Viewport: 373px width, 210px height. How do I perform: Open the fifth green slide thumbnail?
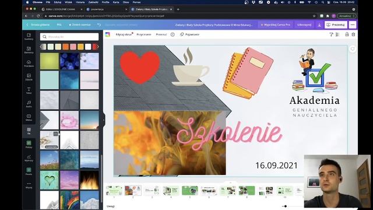tap(190, 191)
